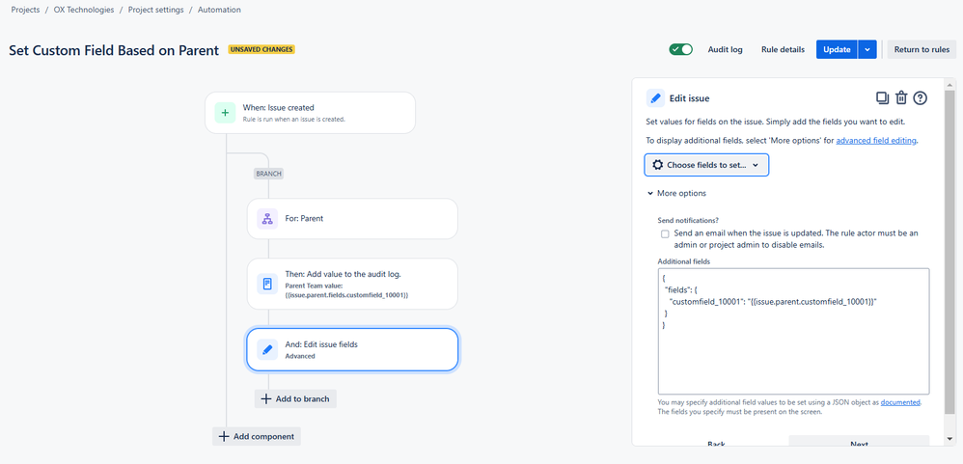
Task: Open Choose fields to set dropdown
Action: [706, 165]
